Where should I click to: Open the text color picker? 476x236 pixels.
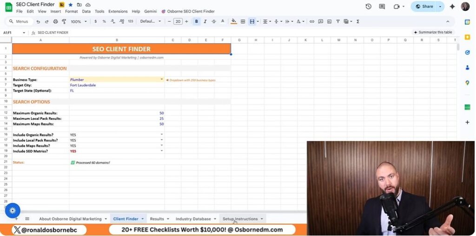pyautogui.click(x=223, y=21)
